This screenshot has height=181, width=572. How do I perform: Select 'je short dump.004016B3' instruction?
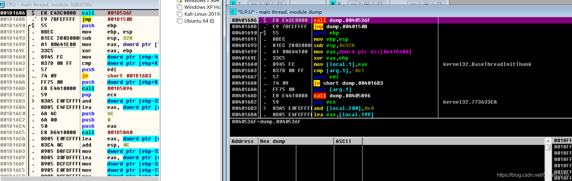point(348,83)
